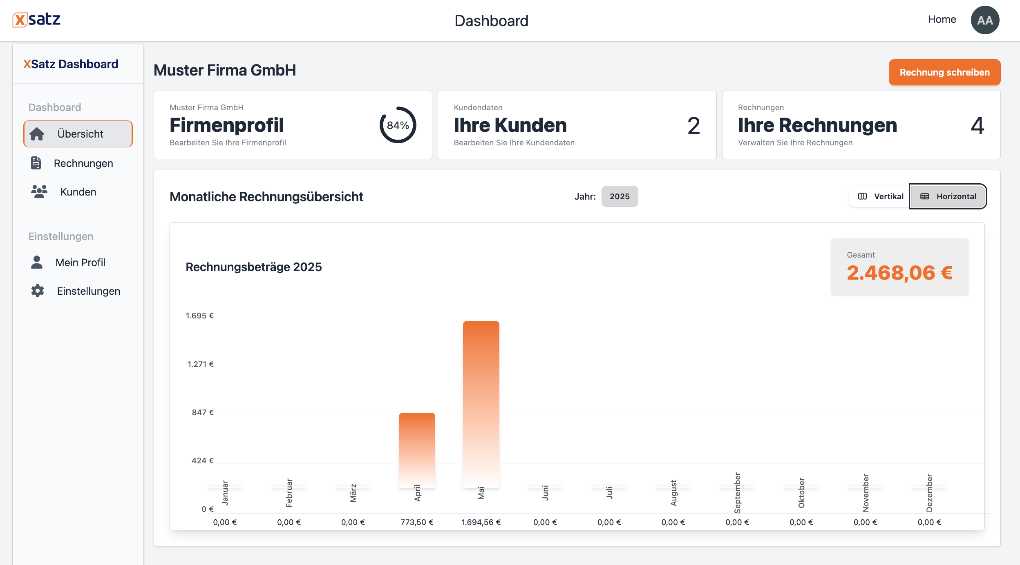Click the Rechnung schreiben button
The width and height of the screenshot is (1020, 565).
944,72
